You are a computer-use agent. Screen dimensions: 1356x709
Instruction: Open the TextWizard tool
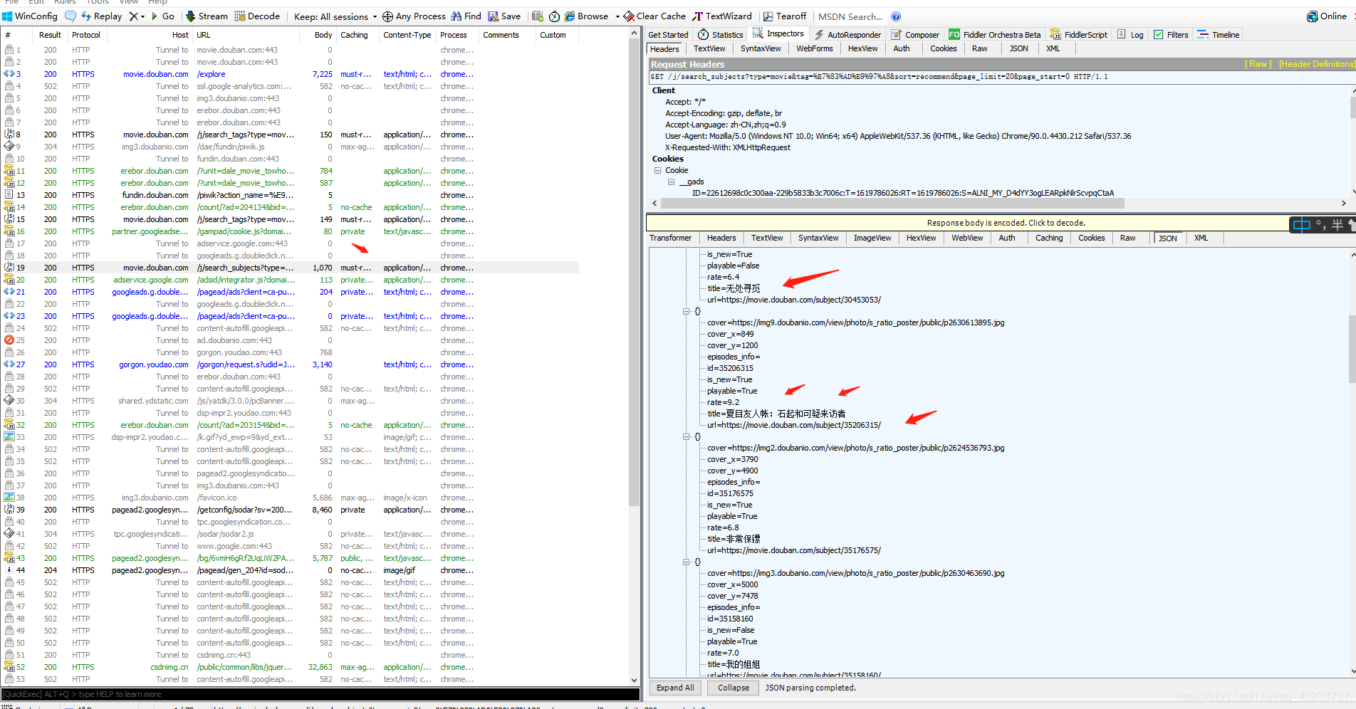[x=722, y=16]
